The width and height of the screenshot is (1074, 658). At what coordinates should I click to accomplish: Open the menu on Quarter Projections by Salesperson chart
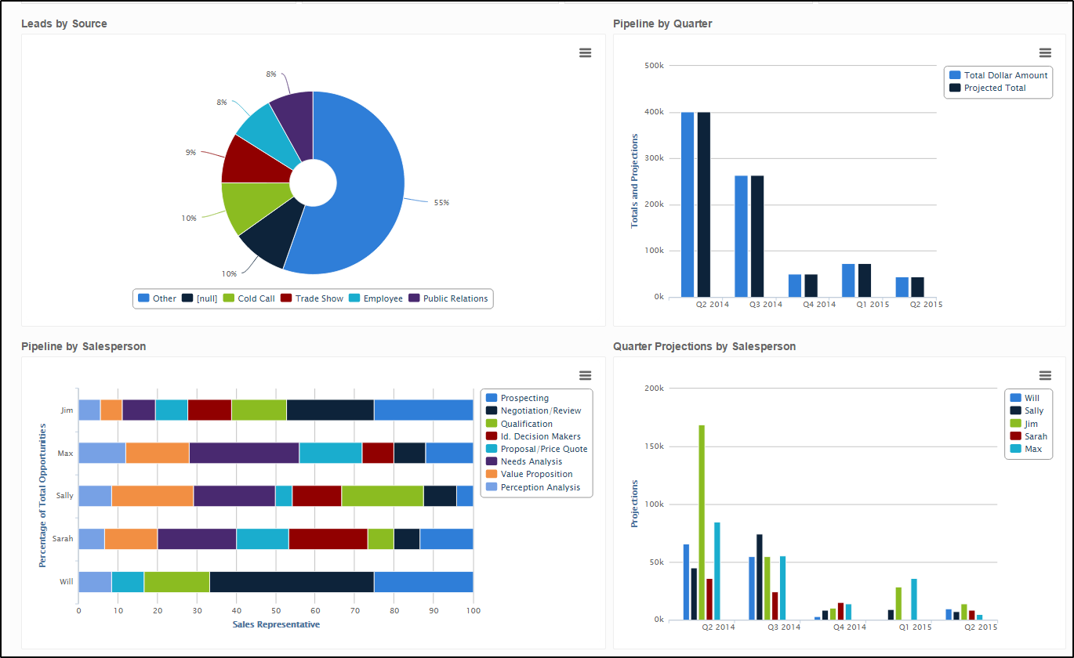(x=1045, y=375)
